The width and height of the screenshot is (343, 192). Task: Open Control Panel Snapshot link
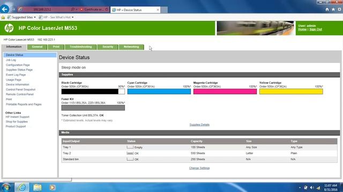click(x=20, y=90)
